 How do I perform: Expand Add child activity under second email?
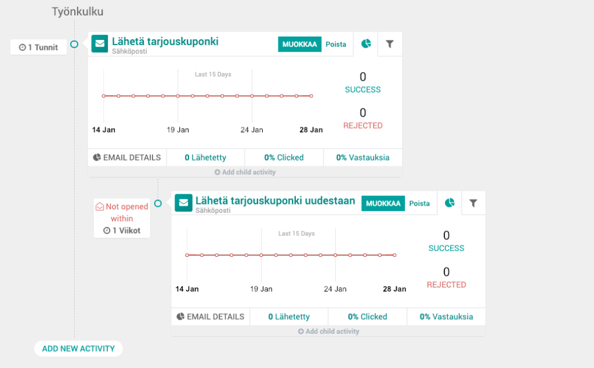pos(328,331)
